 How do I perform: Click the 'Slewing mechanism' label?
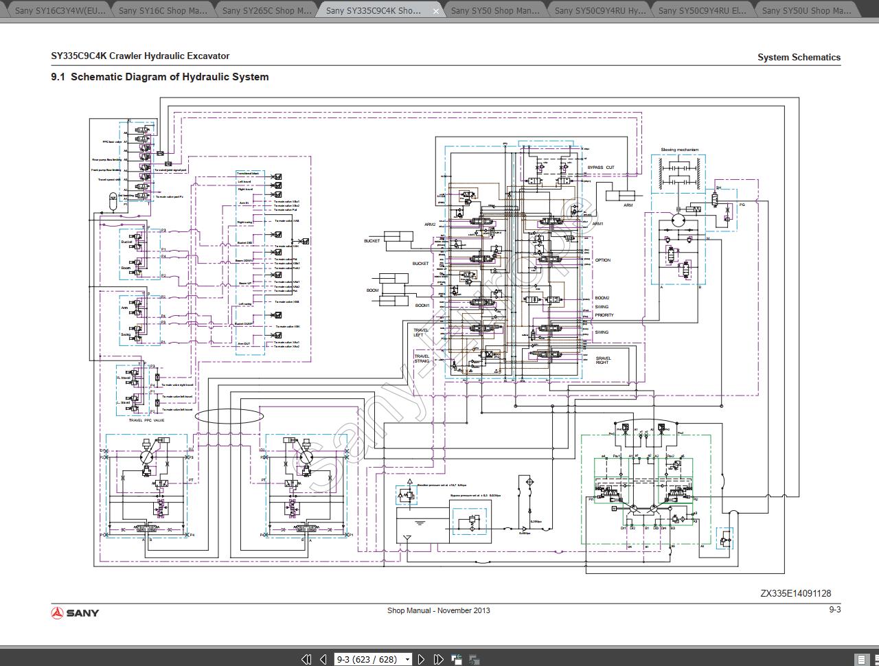(679, 150)
